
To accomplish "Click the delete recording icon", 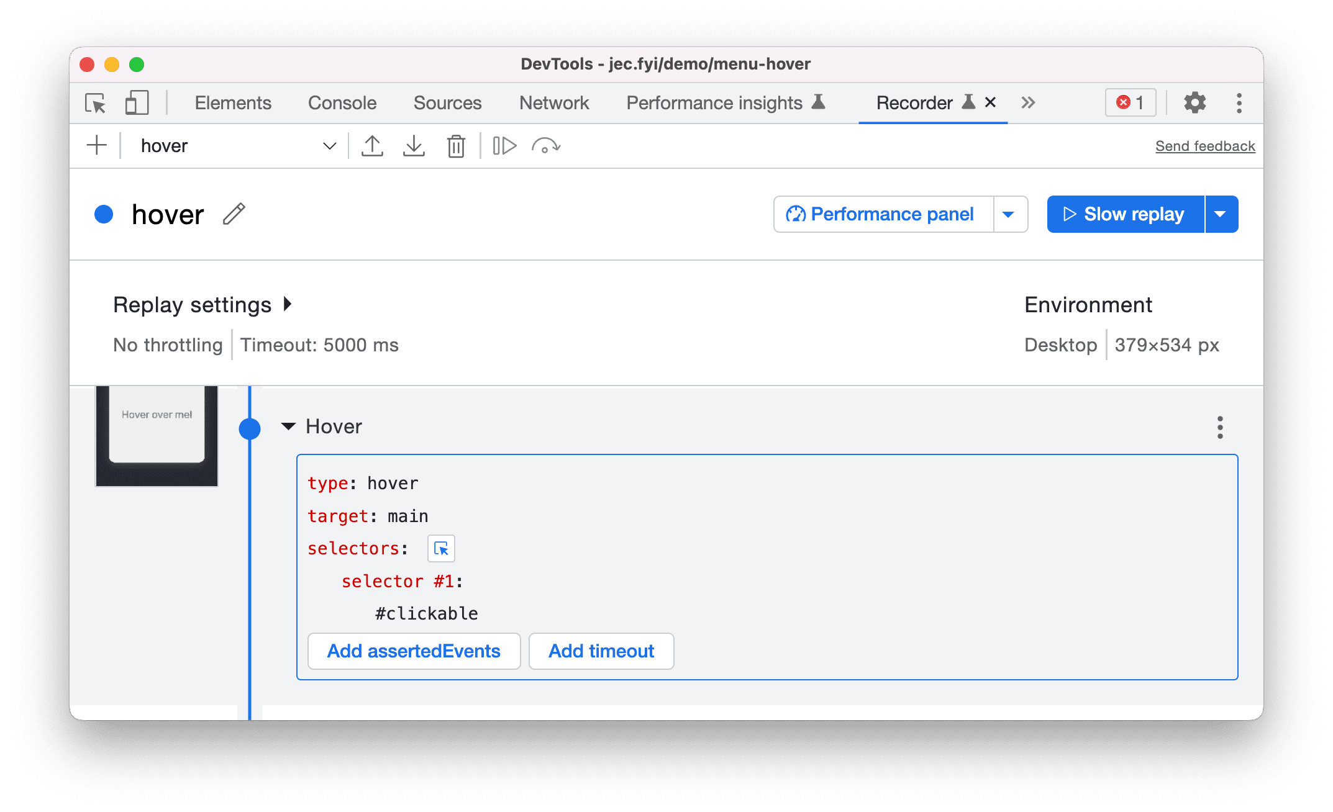I will [457, 145].
